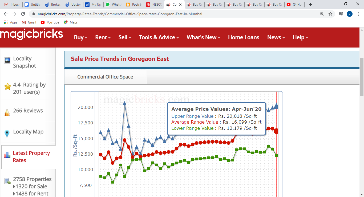Go back to the previous page

coord(6,14)
